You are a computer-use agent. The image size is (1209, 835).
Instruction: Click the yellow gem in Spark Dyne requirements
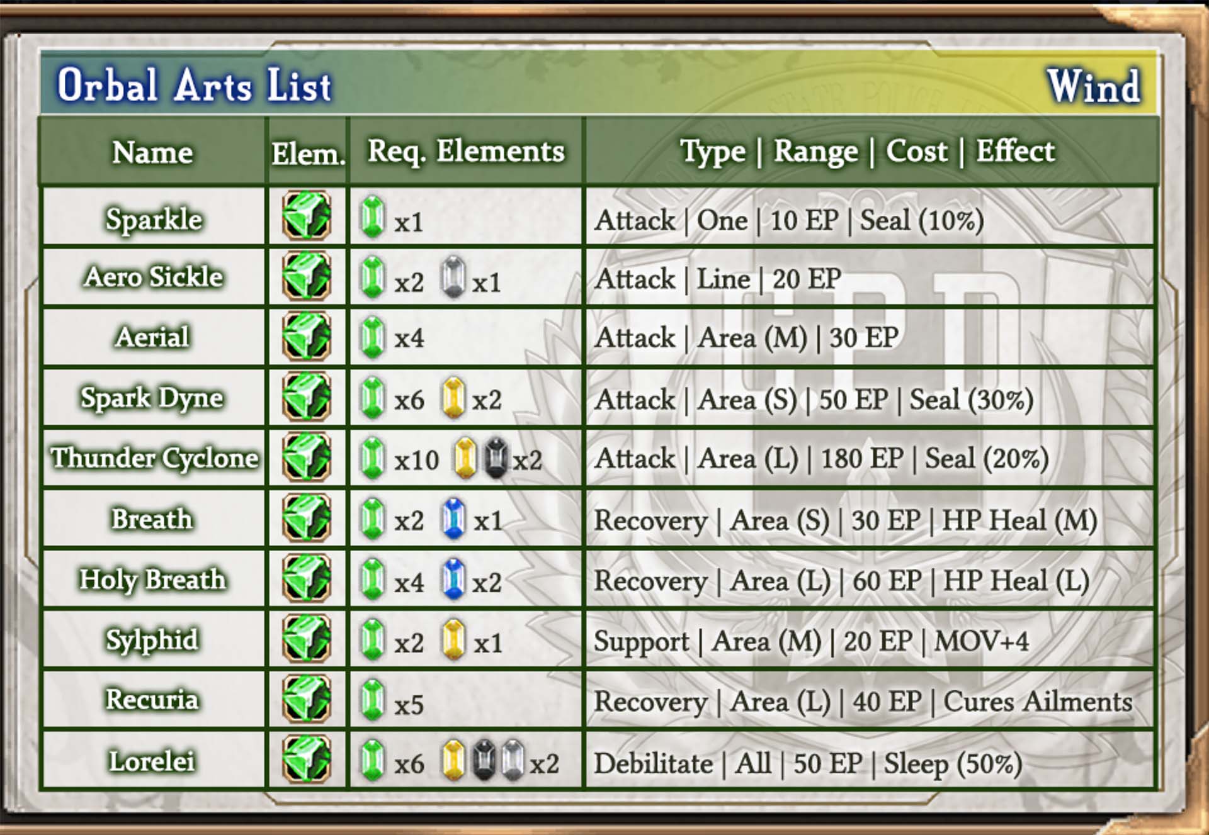453,398
